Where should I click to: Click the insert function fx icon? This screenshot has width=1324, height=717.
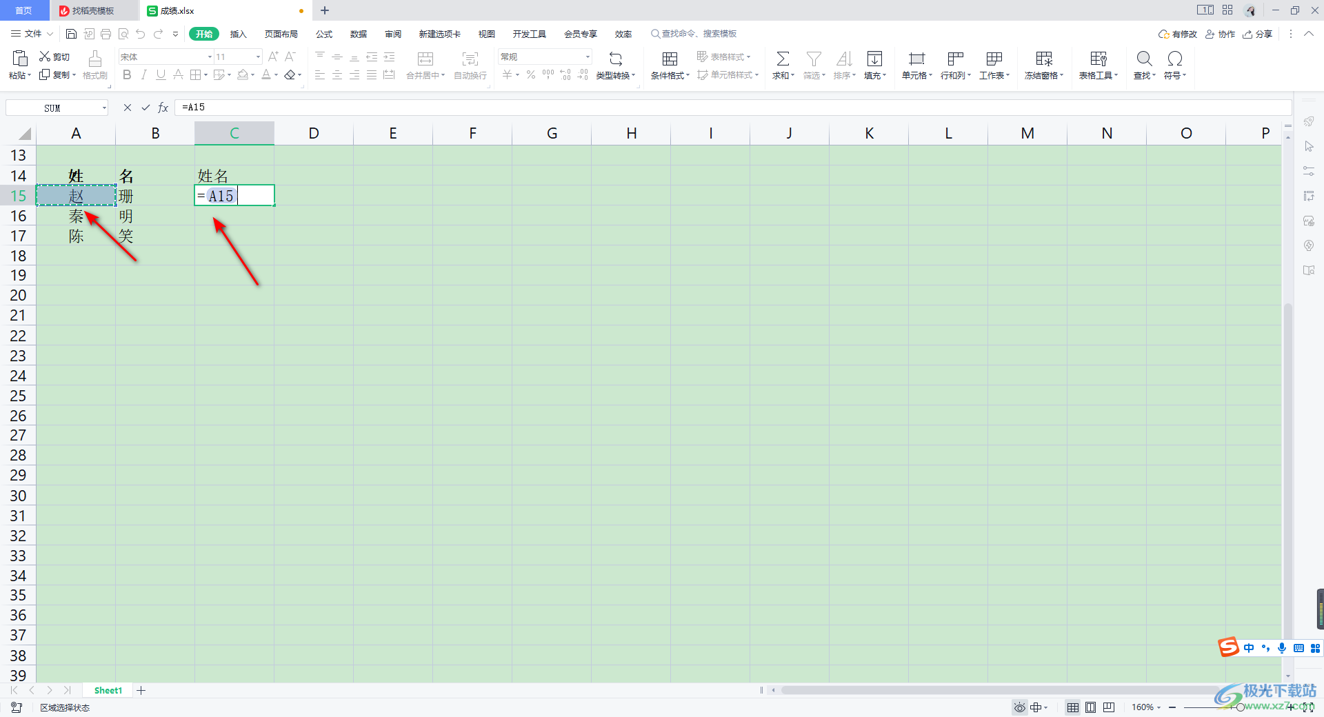(163, 108)
